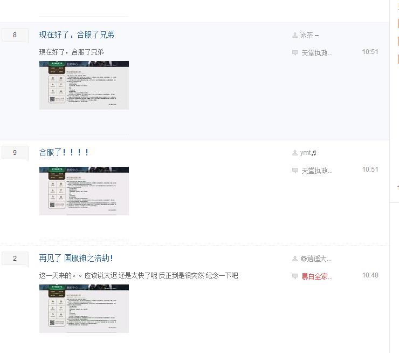The width and height of the screenshot is (399, 353).
Task: Click the author icon beside 逍遥大
Action: [294, 259]
